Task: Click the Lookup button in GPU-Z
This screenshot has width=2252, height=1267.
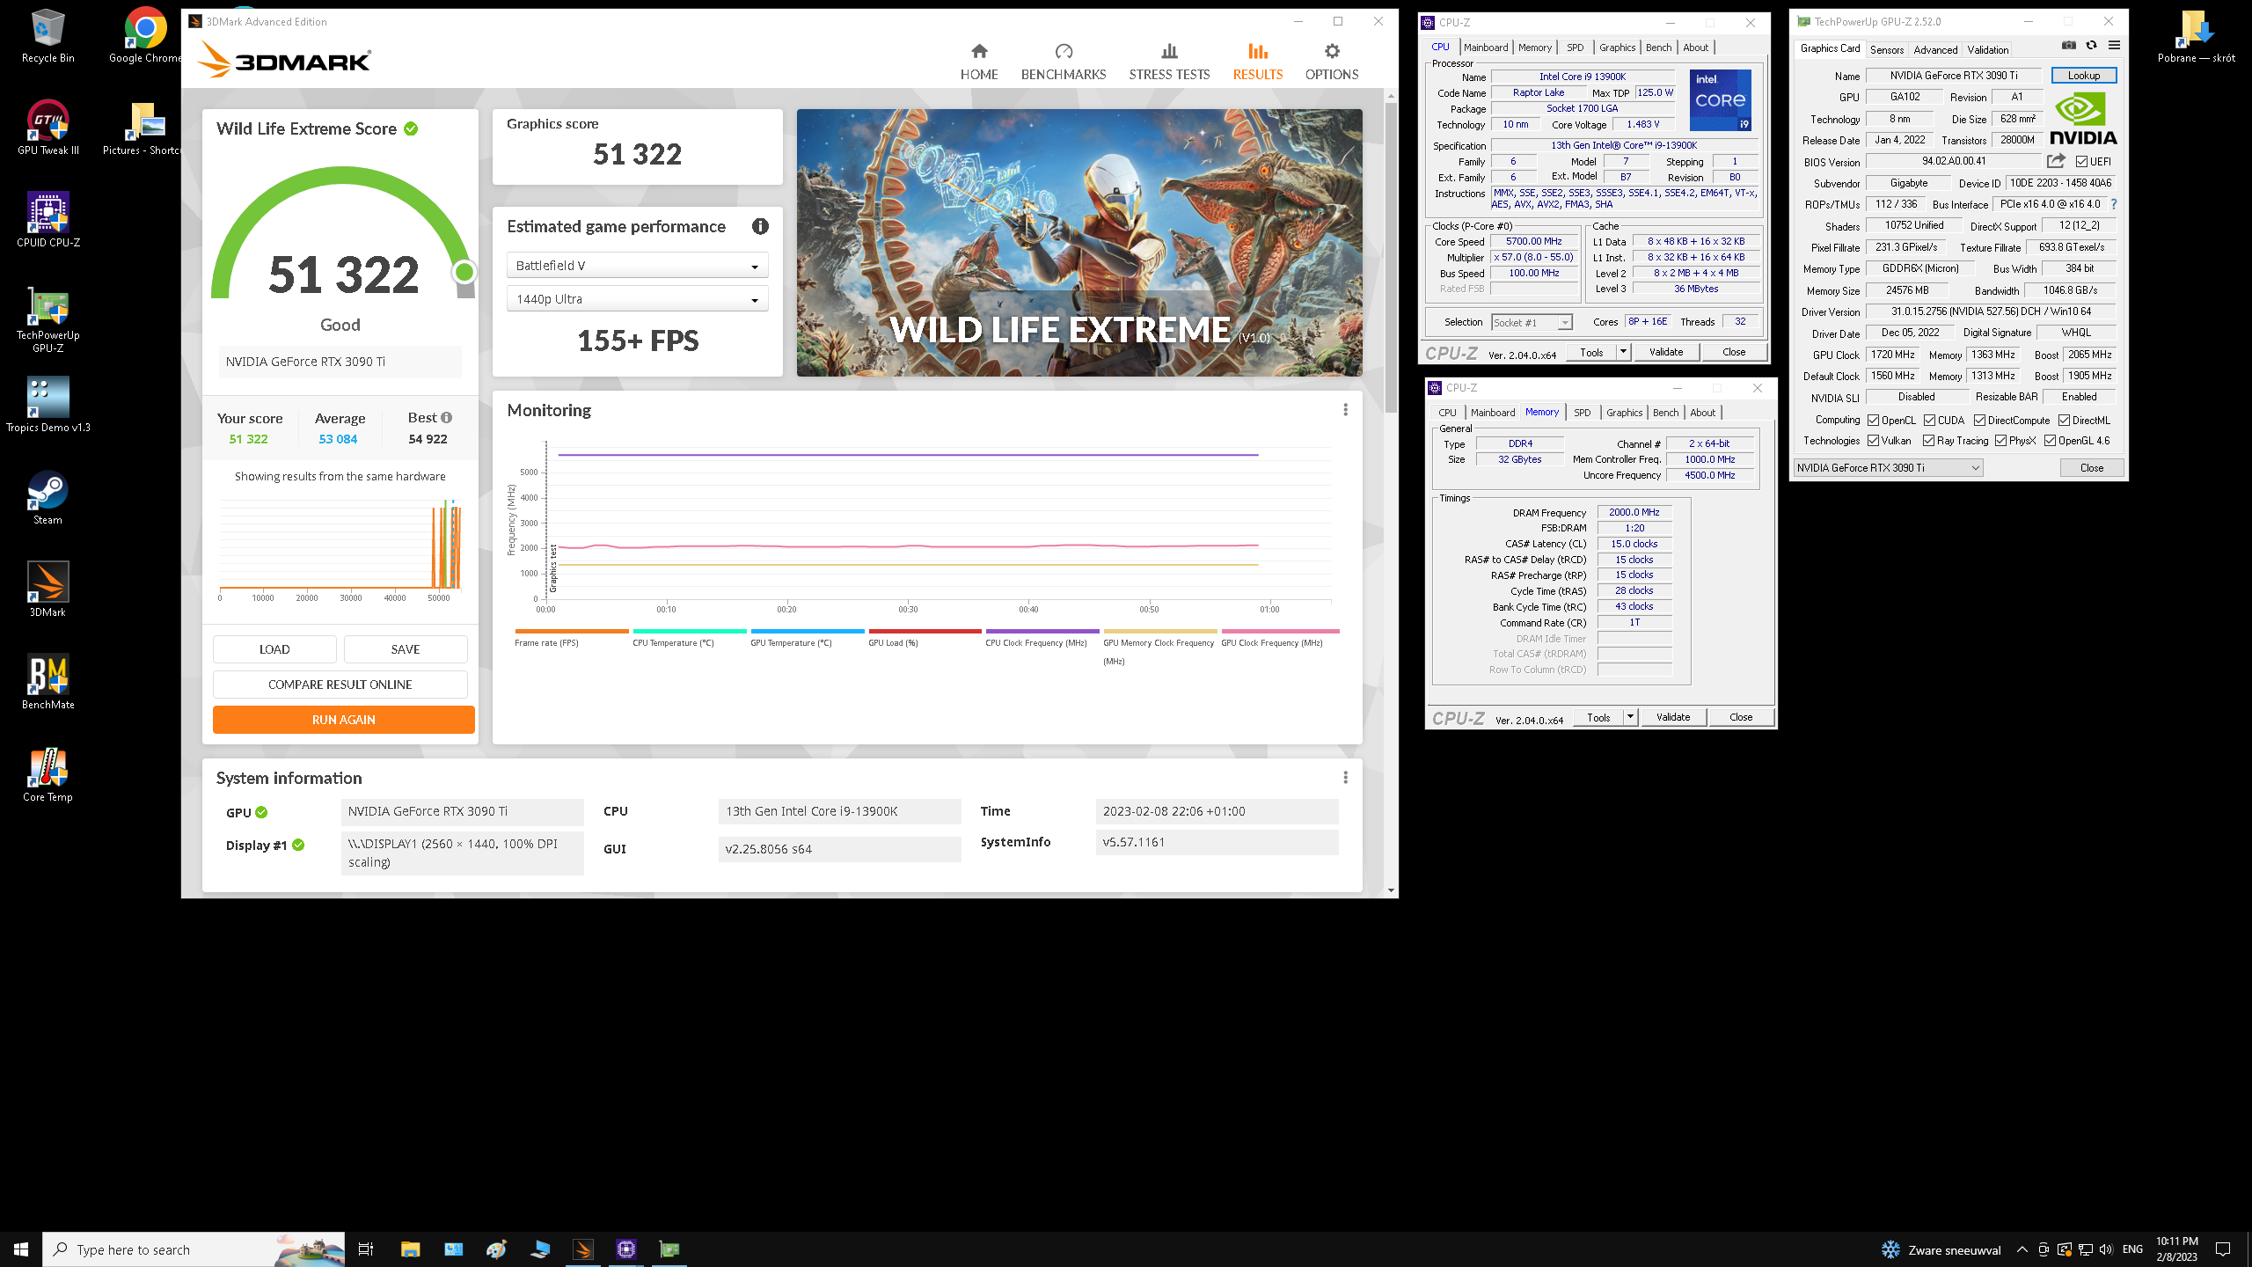Action: point(2084,76)
